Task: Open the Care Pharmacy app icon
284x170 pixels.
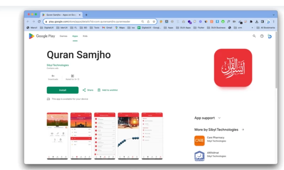Action: tap(200, 141)
